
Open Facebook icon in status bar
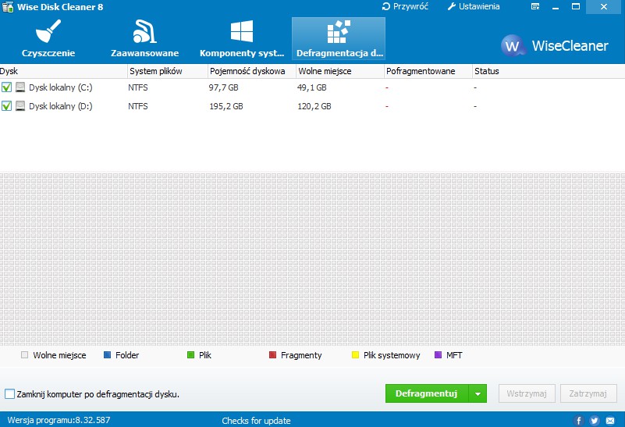click(x=579, y=420)
